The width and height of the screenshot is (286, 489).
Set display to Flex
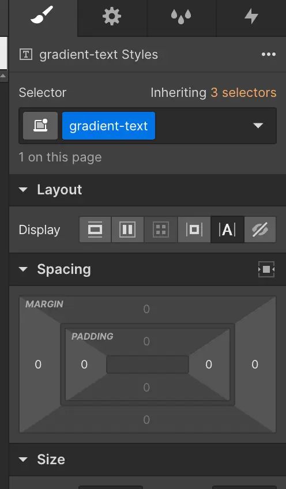pos(127,230)
